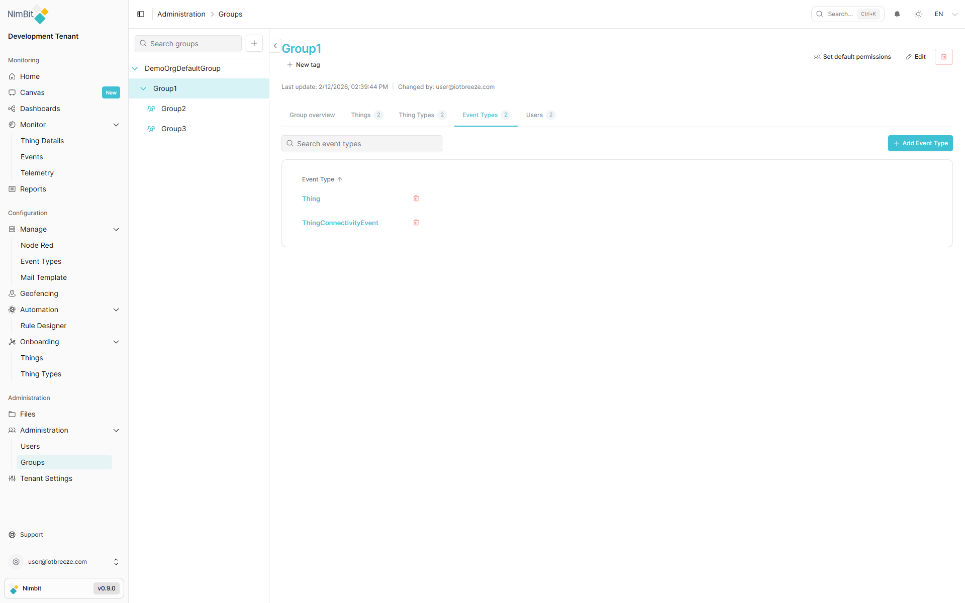Sort by Event Type column arrow
Viewport: 965px width, 603px height.
click(340, 179)
